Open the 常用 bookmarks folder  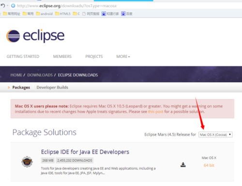point(28,14)
